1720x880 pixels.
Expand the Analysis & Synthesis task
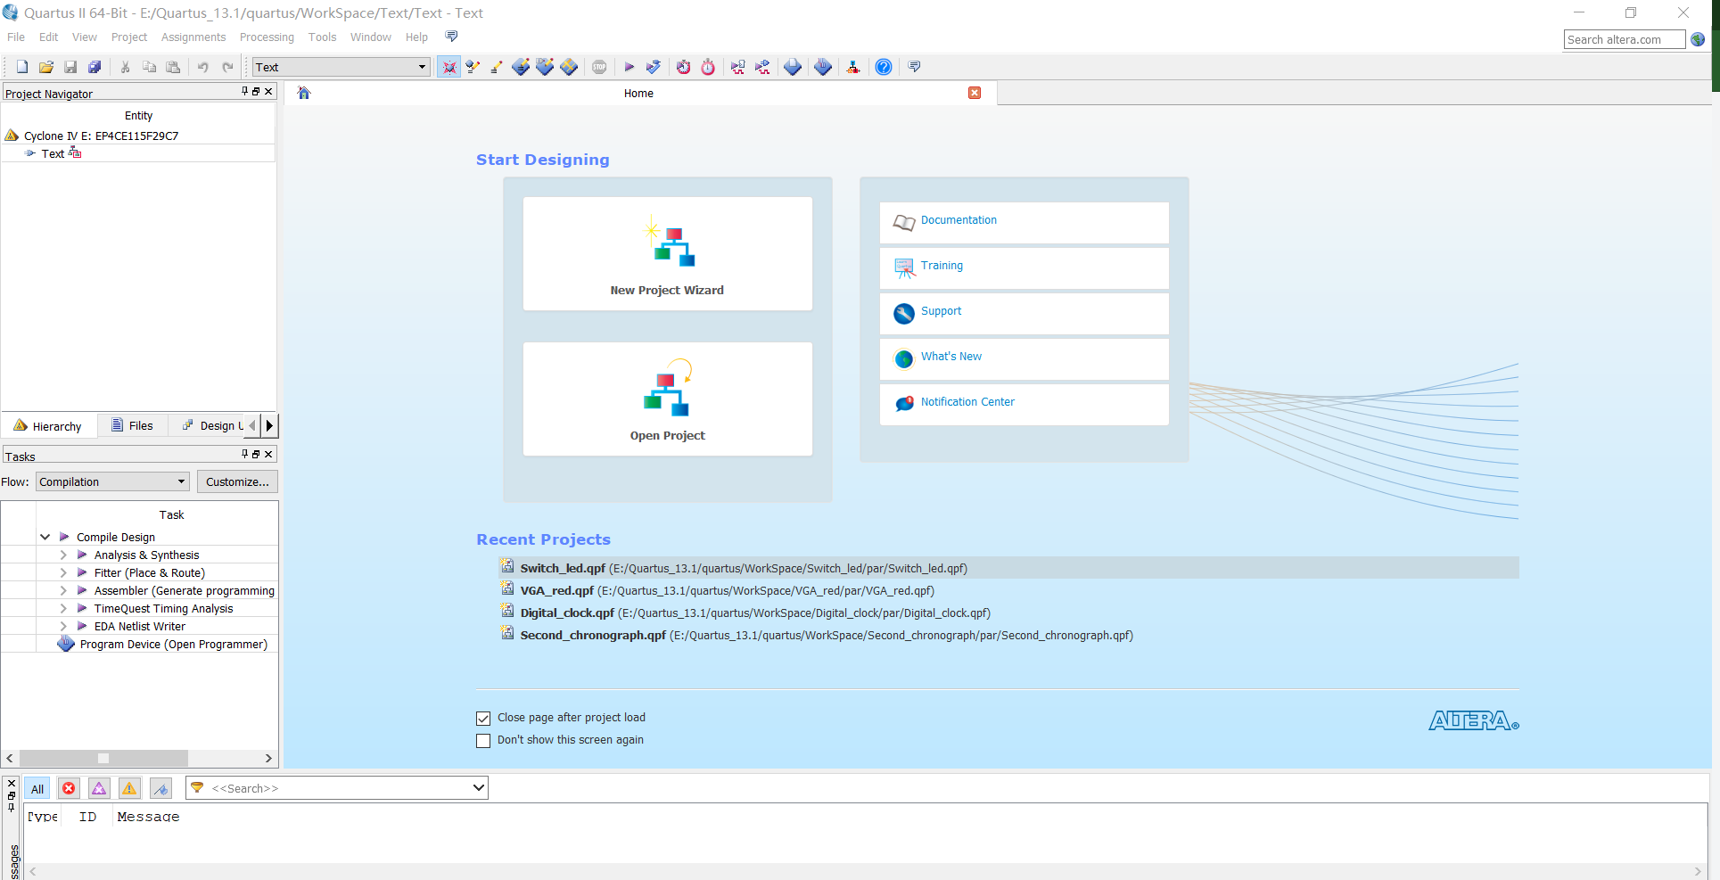pyautogui.click(x=62, y=555)
